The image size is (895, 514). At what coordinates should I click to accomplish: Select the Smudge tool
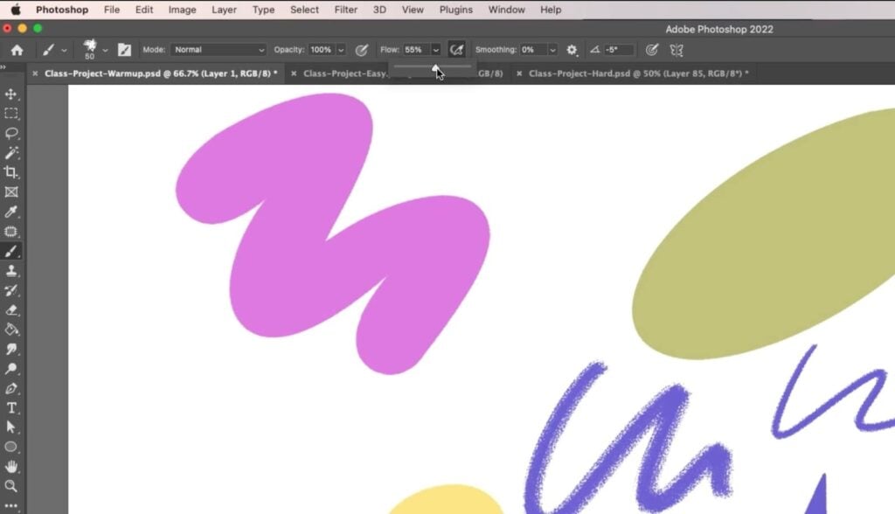(x=10, y=349)
